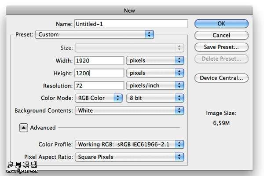This screenshot has width=264, height=176.
Task: Open the Color Profile Working RGB dropdown
Action: tap(129, 144)
